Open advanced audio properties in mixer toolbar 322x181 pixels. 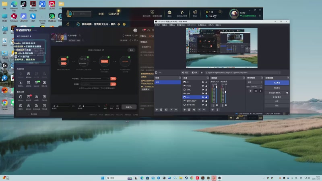click(x=213, y=109)
